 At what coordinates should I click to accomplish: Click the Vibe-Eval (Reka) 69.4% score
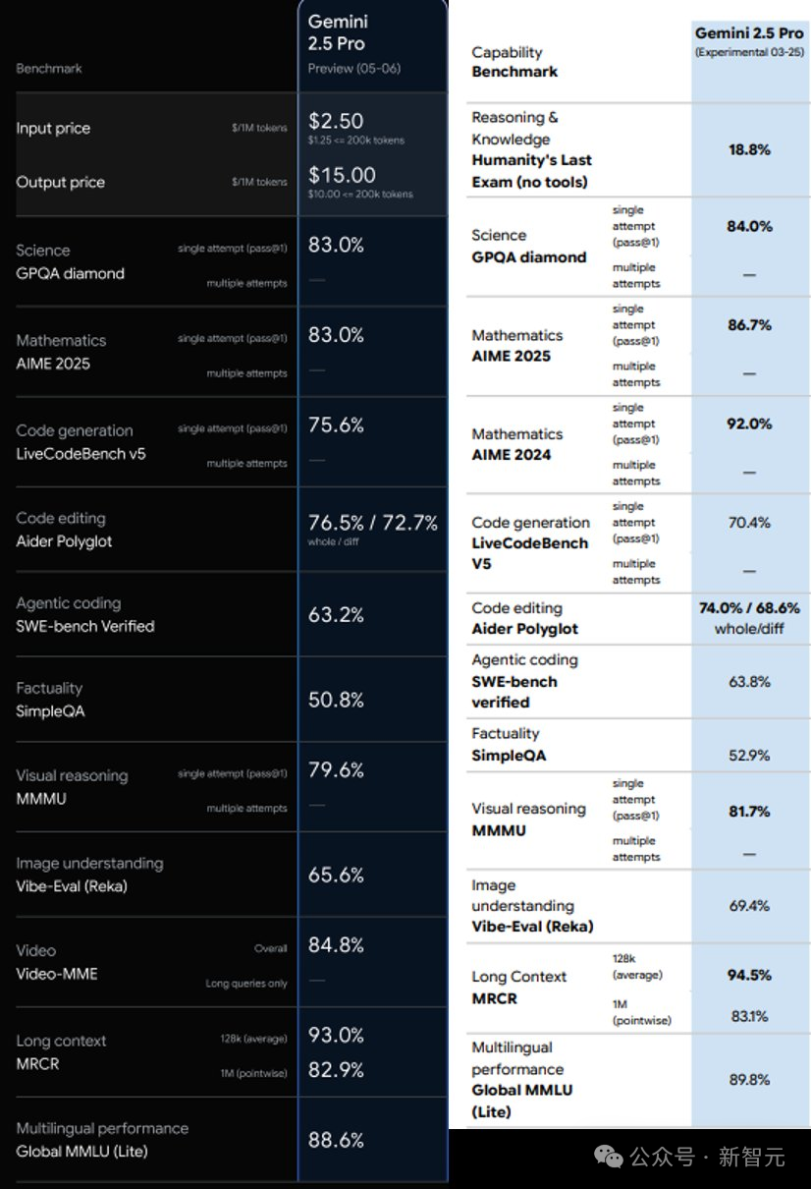[749, 906]
